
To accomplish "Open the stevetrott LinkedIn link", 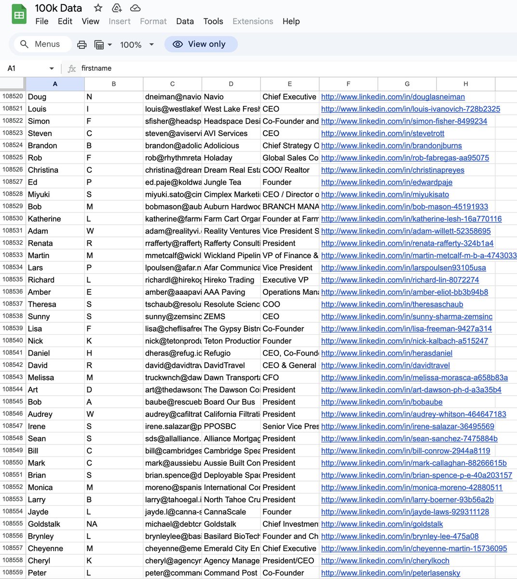I will [383, 134].
